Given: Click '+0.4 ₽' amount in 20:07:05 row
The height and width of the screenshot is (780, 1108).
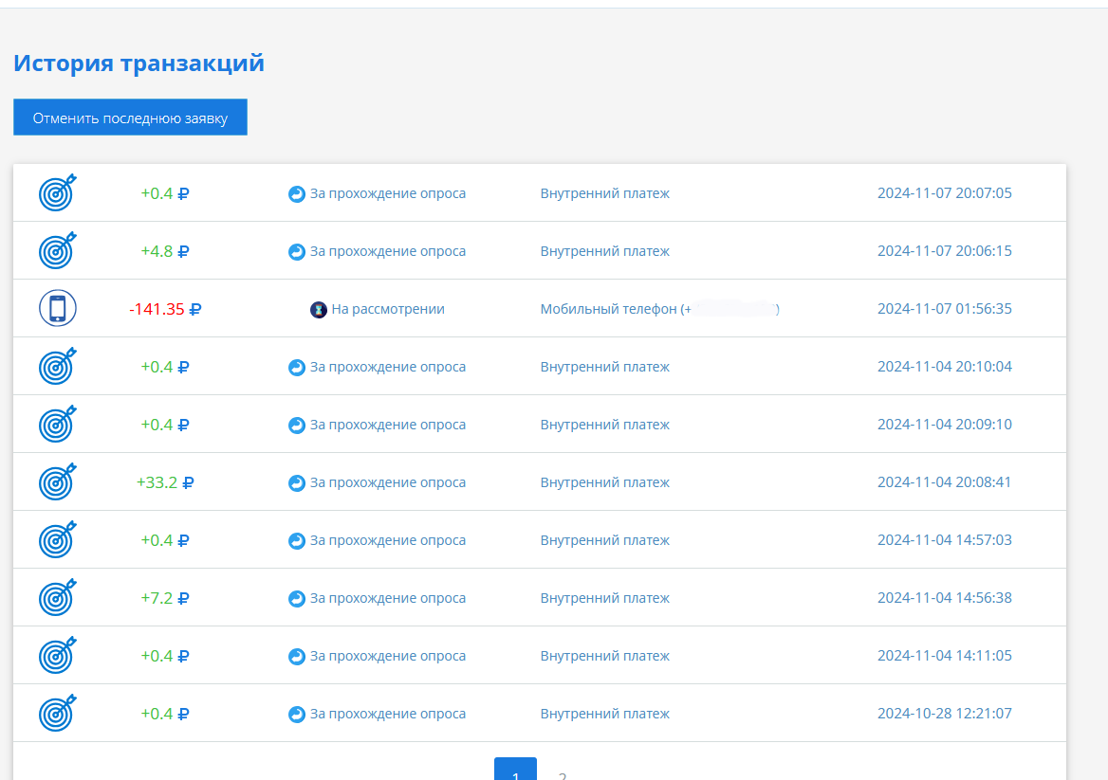Looking at the screenshot, I should [165, 193].
